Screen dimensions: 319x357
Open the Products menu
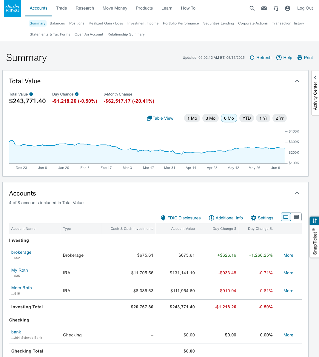pos(144,8)
